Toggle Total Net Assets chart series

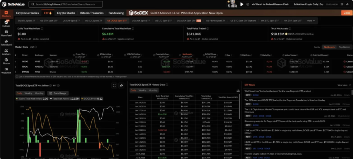point(64,99)
